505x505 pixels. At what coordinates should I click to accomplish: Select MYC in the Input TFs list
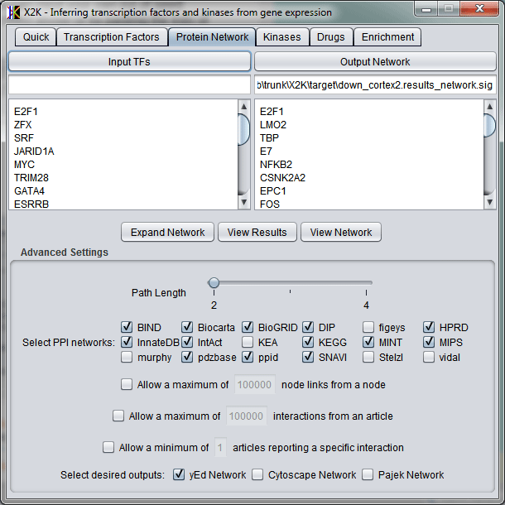(x=25, y=165)
